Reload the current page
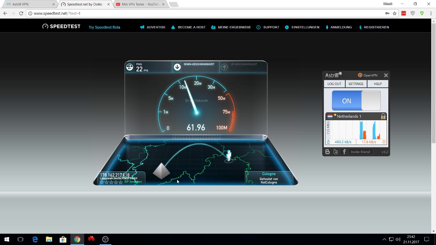 21,13
